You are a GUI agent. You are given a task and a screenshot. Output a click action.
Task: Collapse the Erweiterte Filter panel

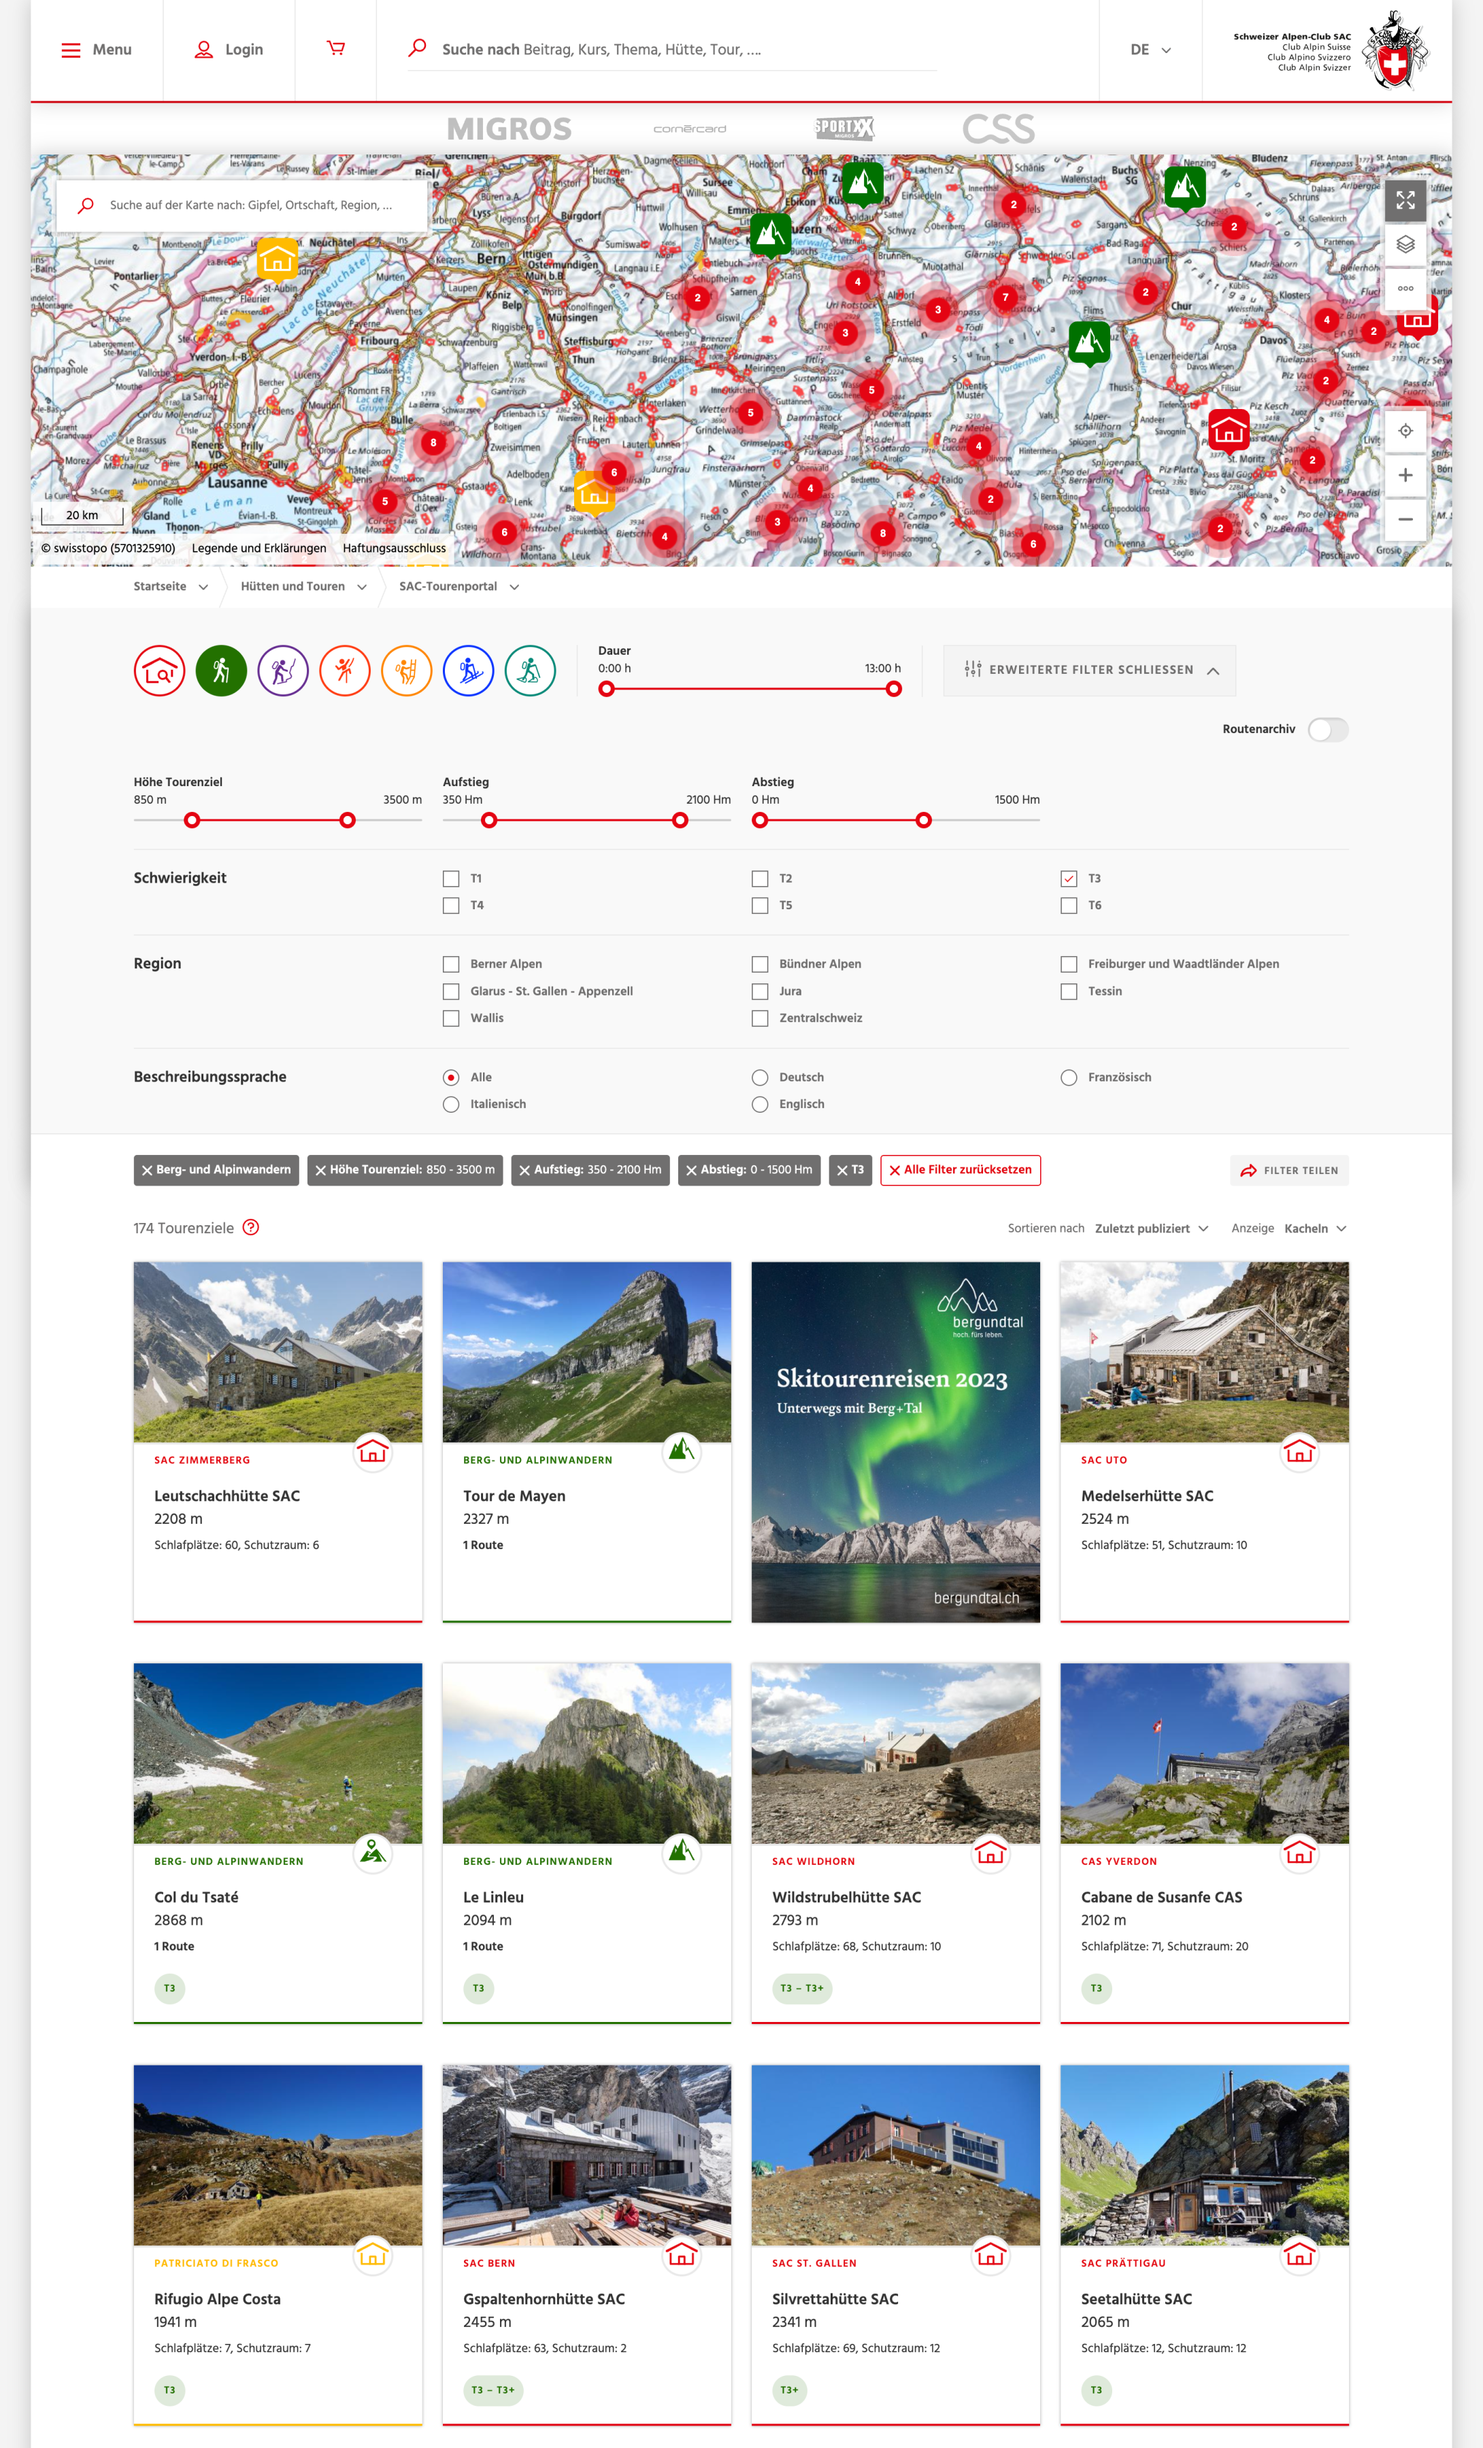click(1090, 670)
